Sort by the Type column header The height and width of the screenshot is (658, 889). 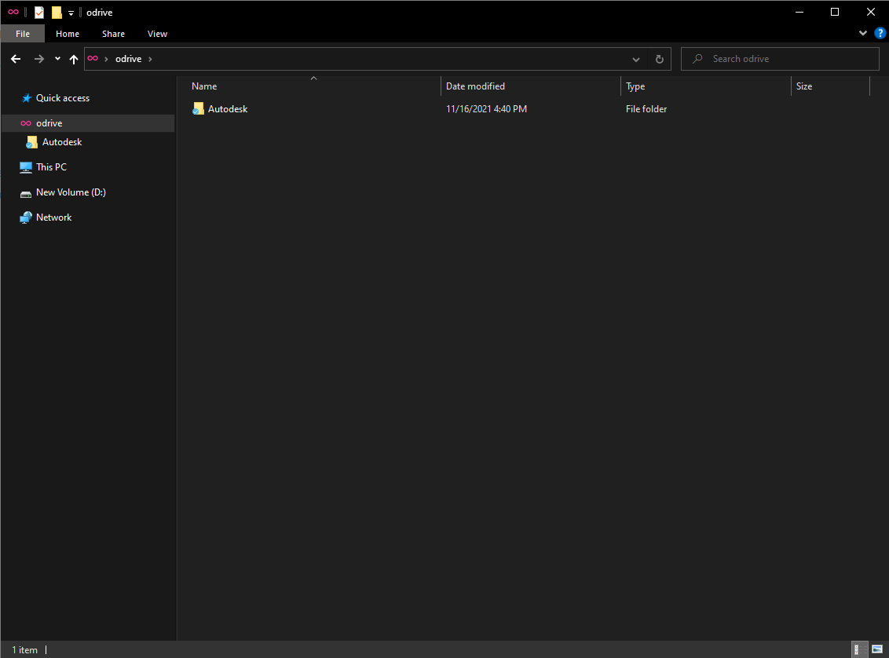pyautogui.click(x=706, y=86)
